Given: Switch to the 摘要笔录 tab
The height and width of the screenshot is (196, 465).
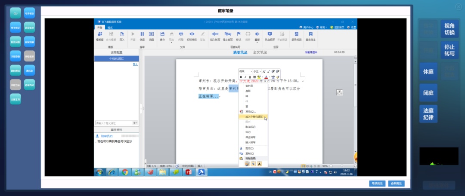Looking at the screenshot, I should coord(240,52).
